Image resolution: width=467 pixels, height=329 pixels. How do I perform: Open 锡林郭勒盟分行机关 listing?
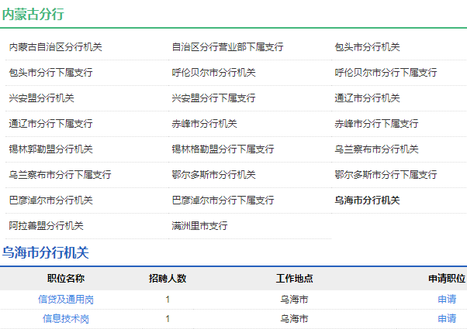[50, 149]
